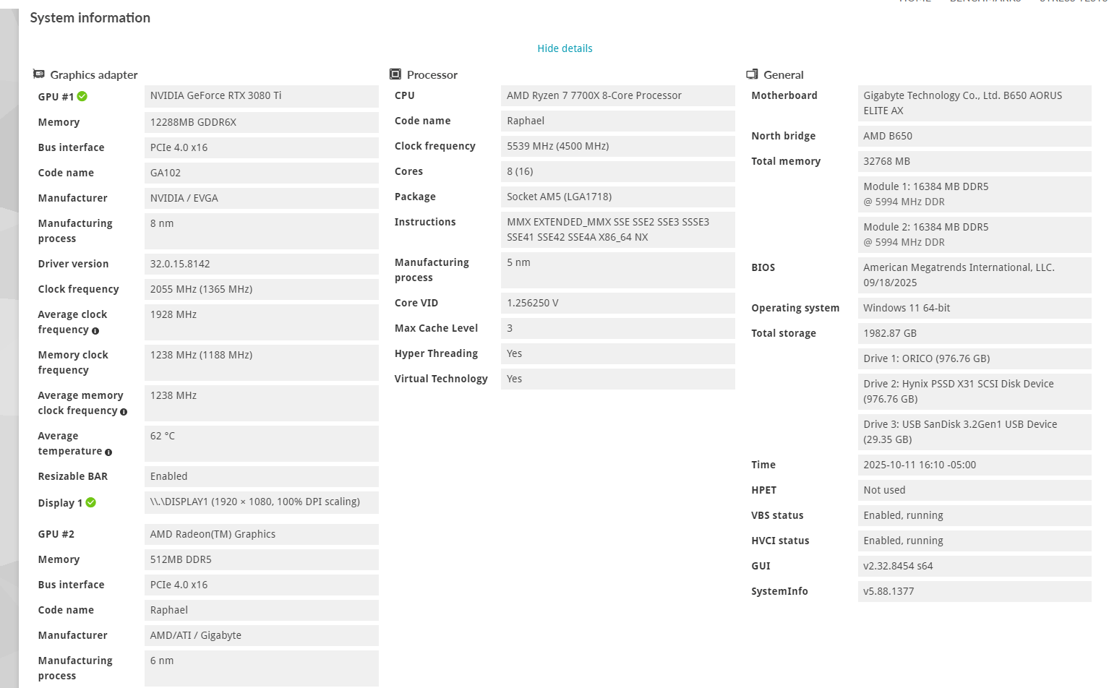
Task: Click the '8 (16)' cores value
Action: click(618, 171)
